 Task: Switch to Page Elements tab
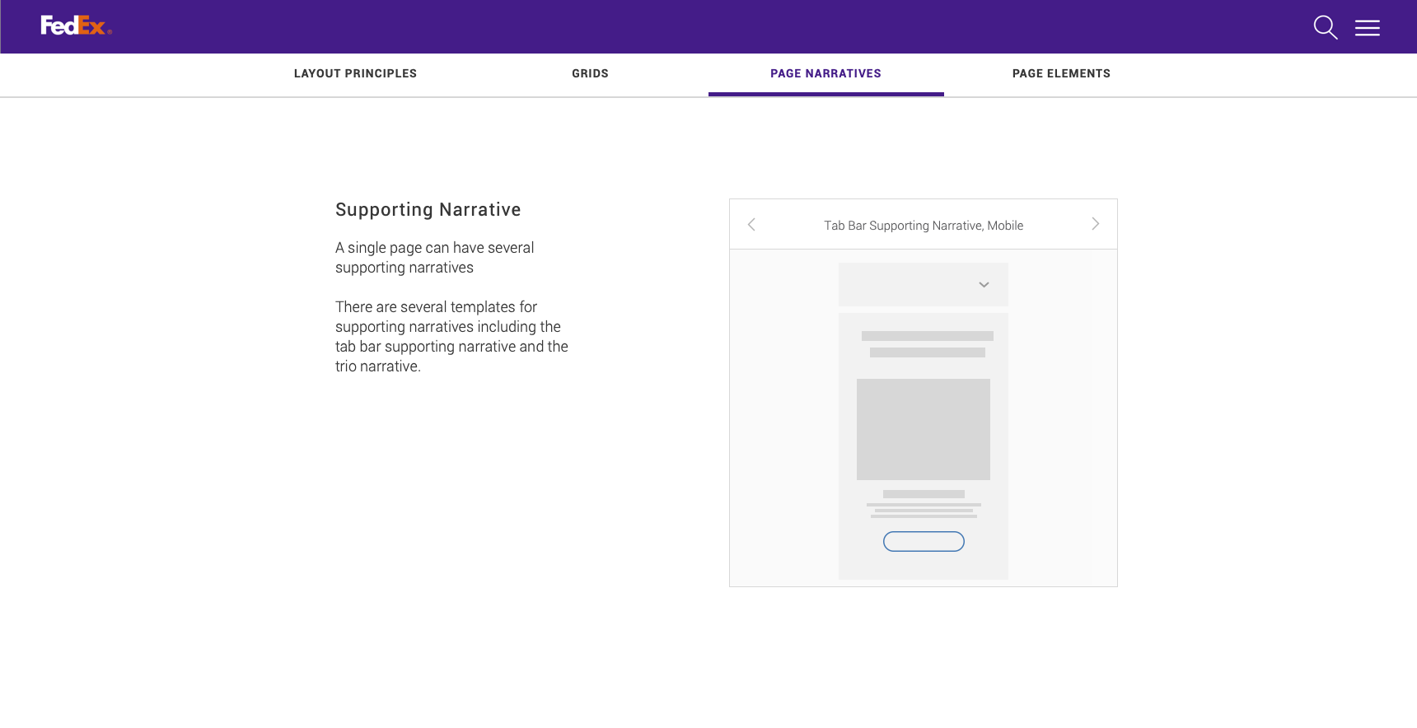pyautogui.click(x=1061, y=74)
